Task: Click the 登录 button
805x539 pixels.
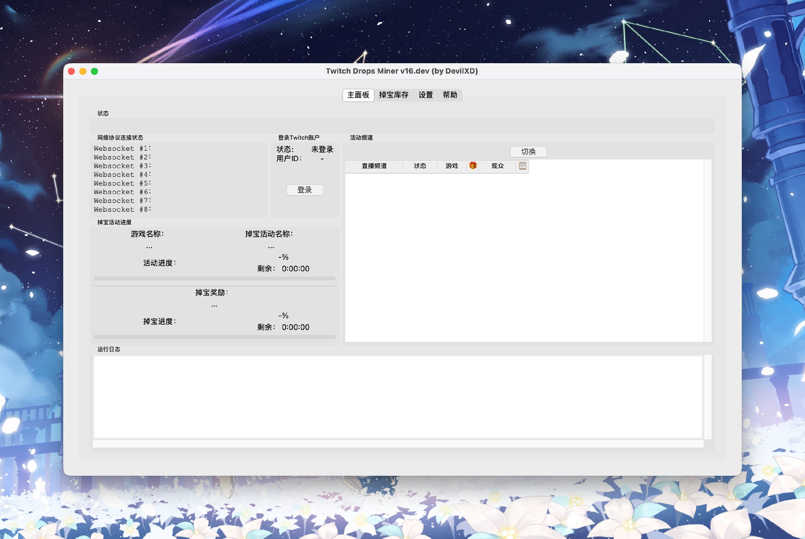Action: 304,190
